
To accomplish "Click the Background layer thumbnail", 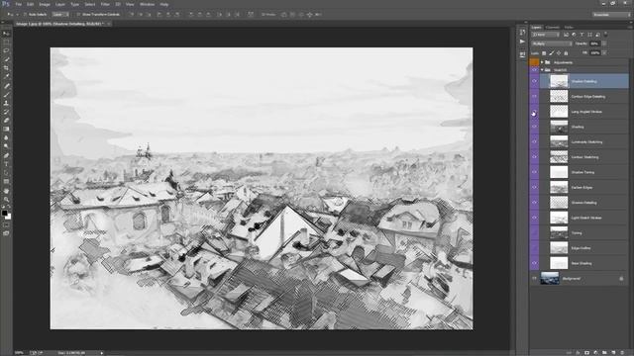I will coord(550,279).
